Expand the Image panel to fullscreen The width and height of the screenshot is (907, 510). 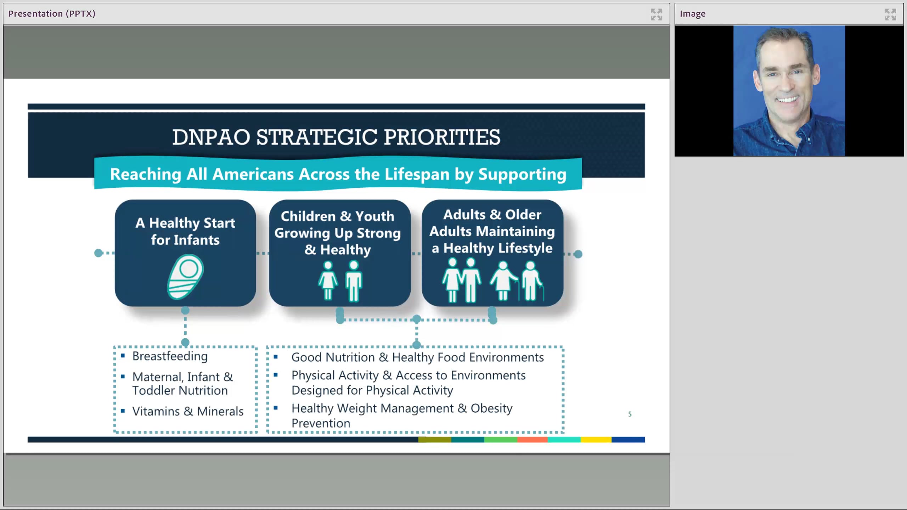(890, 14)
